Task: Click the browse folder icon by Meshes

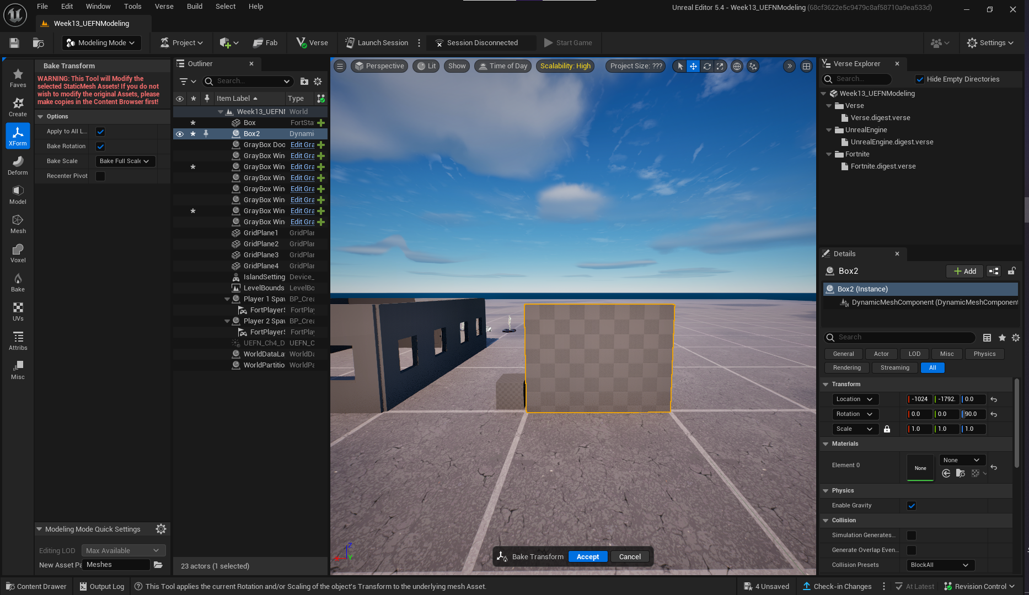Action: pyautogui.click(x=158, y=565)
